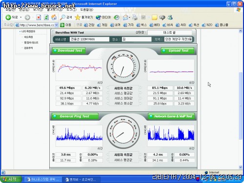Click the yellow note icon in the toolbar
Screen dimensions: 244x183
coord(154,18)
